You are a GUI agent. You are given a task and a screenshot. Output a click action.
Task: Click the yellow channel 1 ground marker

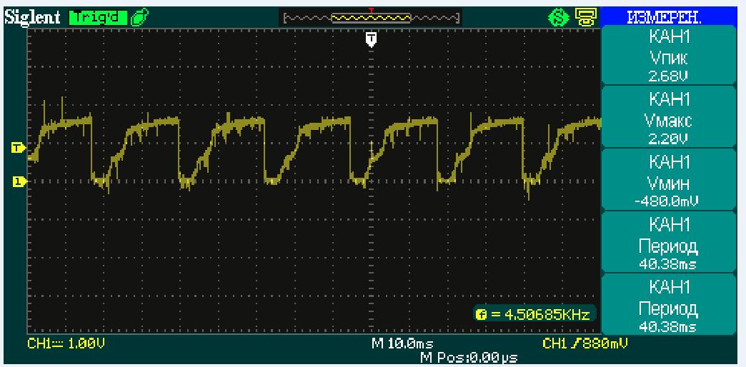tap(18, 181)
